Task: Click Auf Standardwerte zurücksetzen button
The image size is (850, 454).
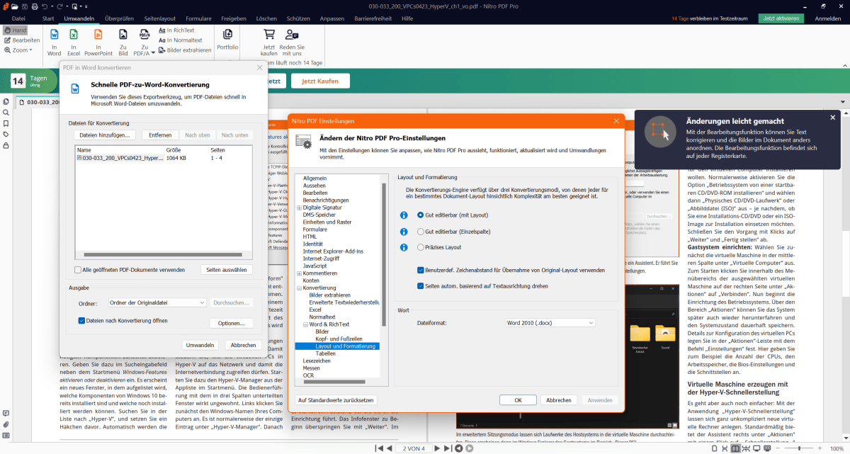Action: 336,400
